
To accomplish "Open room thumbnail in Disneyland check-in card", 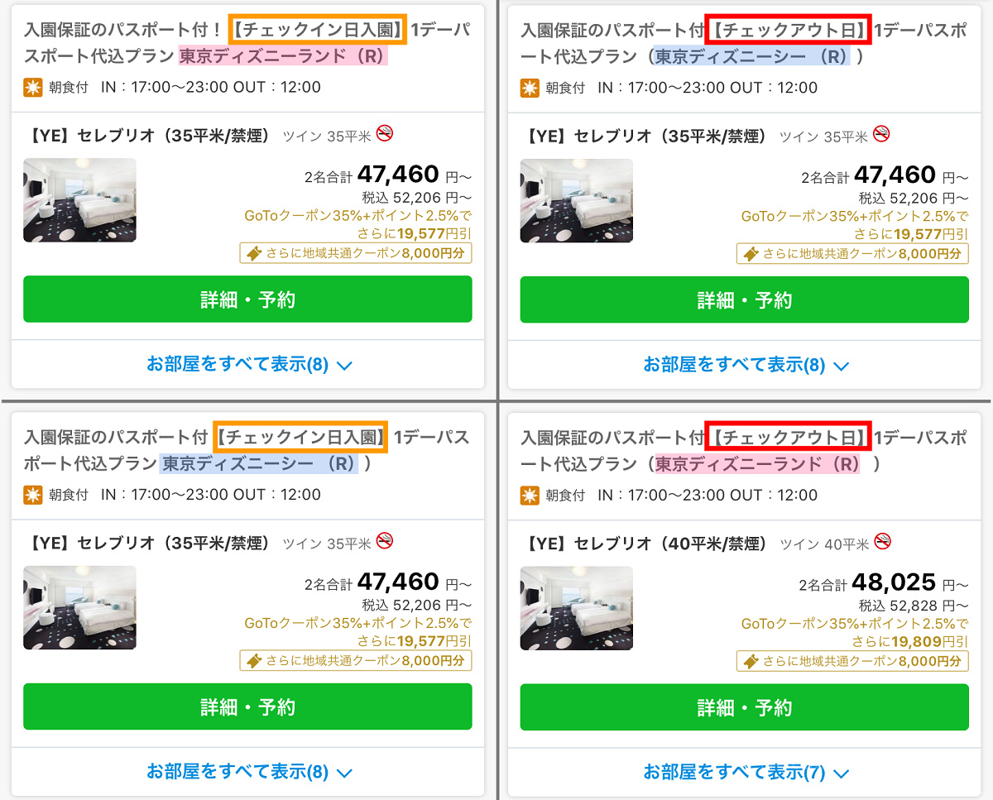I will pyautogui.click(x=79, y=200).
